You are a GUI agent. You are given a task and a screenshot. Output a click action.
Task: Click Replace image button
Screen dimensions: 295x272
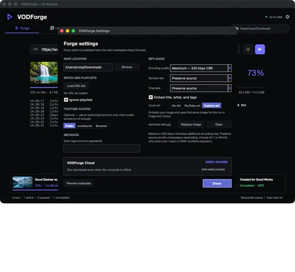(x=191, y=124)
